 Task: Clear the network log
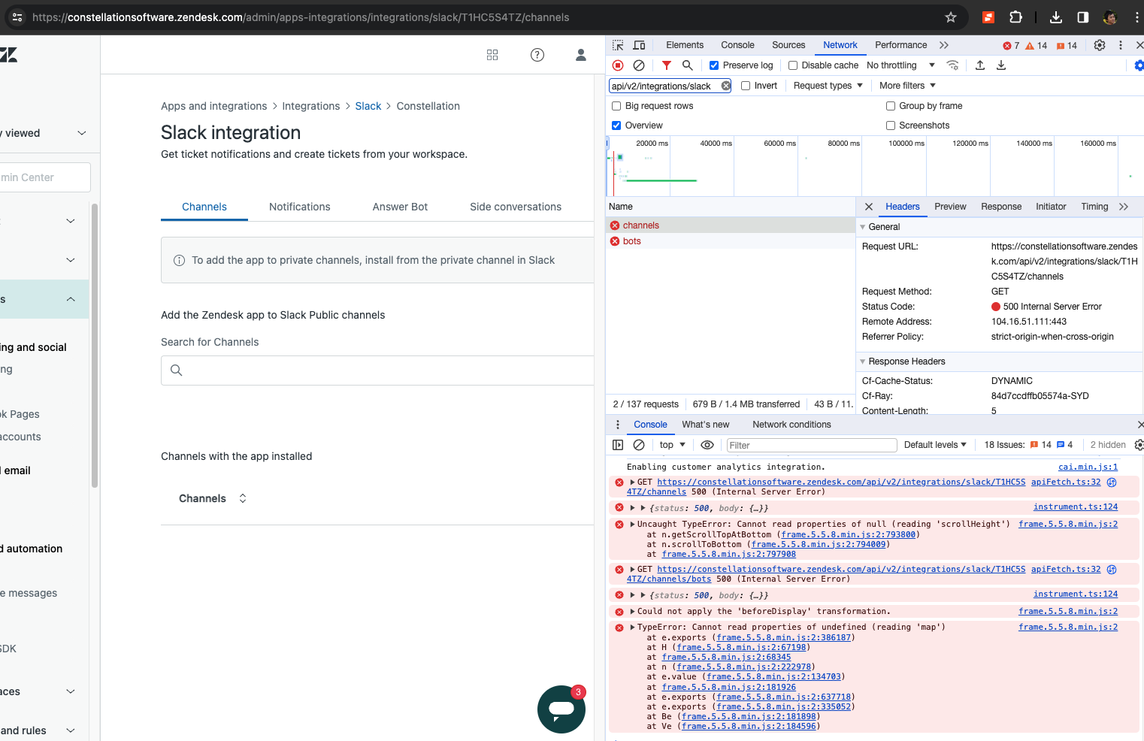pos(639,65)
